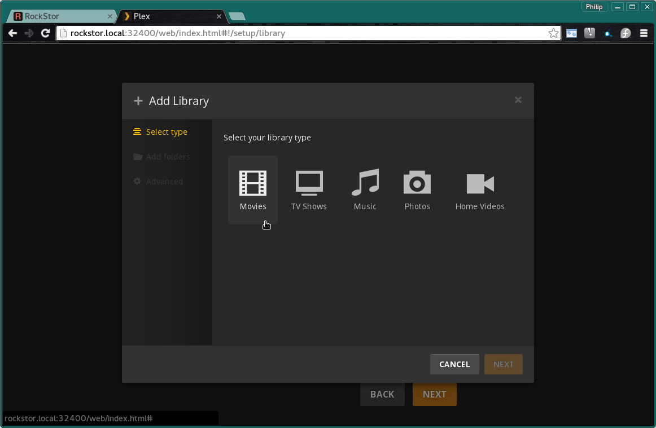Image resolution: width=656 pixels, height=428 pixels.
Task: Cancel adding the library
Action: tap(454, 364)
